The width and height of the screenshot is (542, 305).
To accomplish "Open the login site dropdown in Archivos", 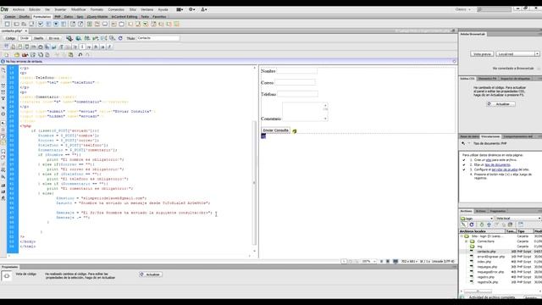I will (477, 219).
